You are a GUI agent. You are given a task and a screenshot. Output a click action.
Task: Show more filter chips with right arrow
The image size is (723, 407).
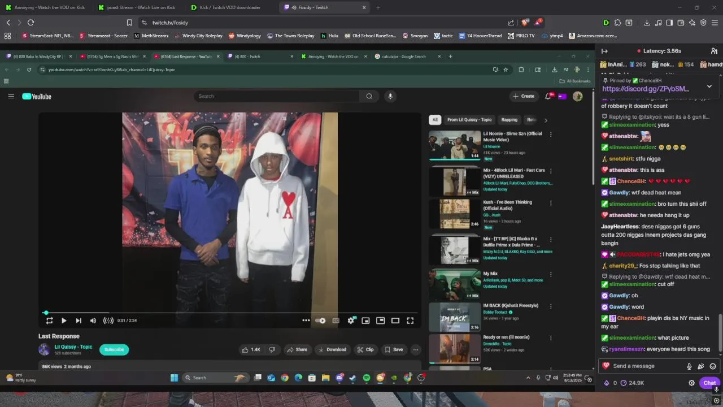tap(545, 120)
